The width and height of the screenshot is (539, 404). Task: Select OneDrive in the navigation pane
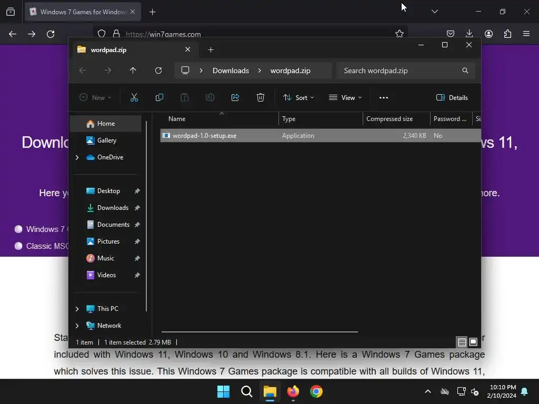point(110,157)
